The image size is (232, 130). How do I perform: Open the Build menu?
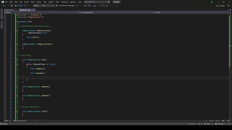click(x=33, y=2)
